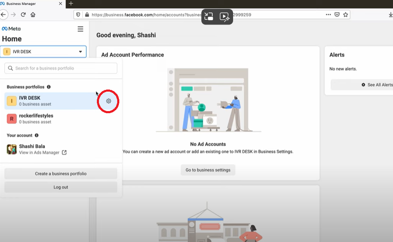This screenshot has height=242, width=393.
Task: Click the search magnifier icon
Action: coord(10,68)
